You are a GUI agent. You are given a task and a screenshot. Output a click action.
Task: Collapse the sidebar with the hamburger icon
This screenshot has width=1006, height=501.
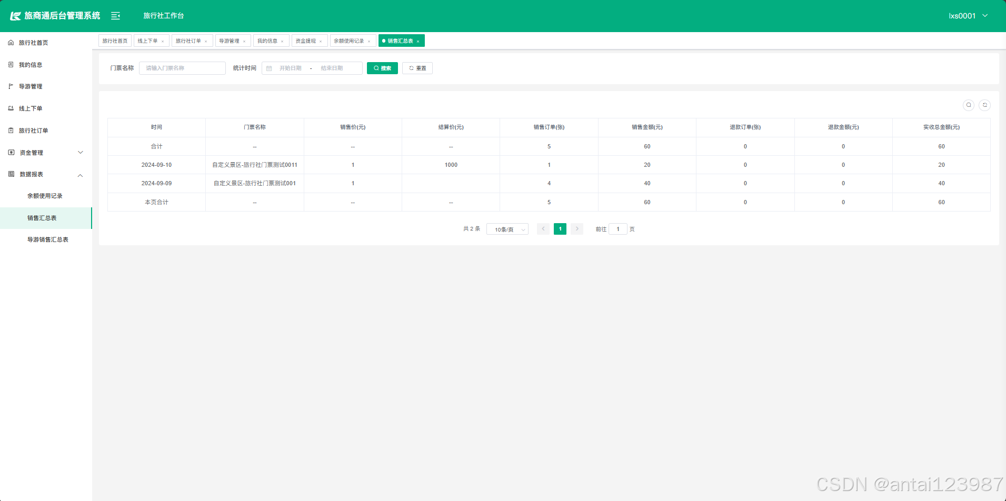pos(116,16)
